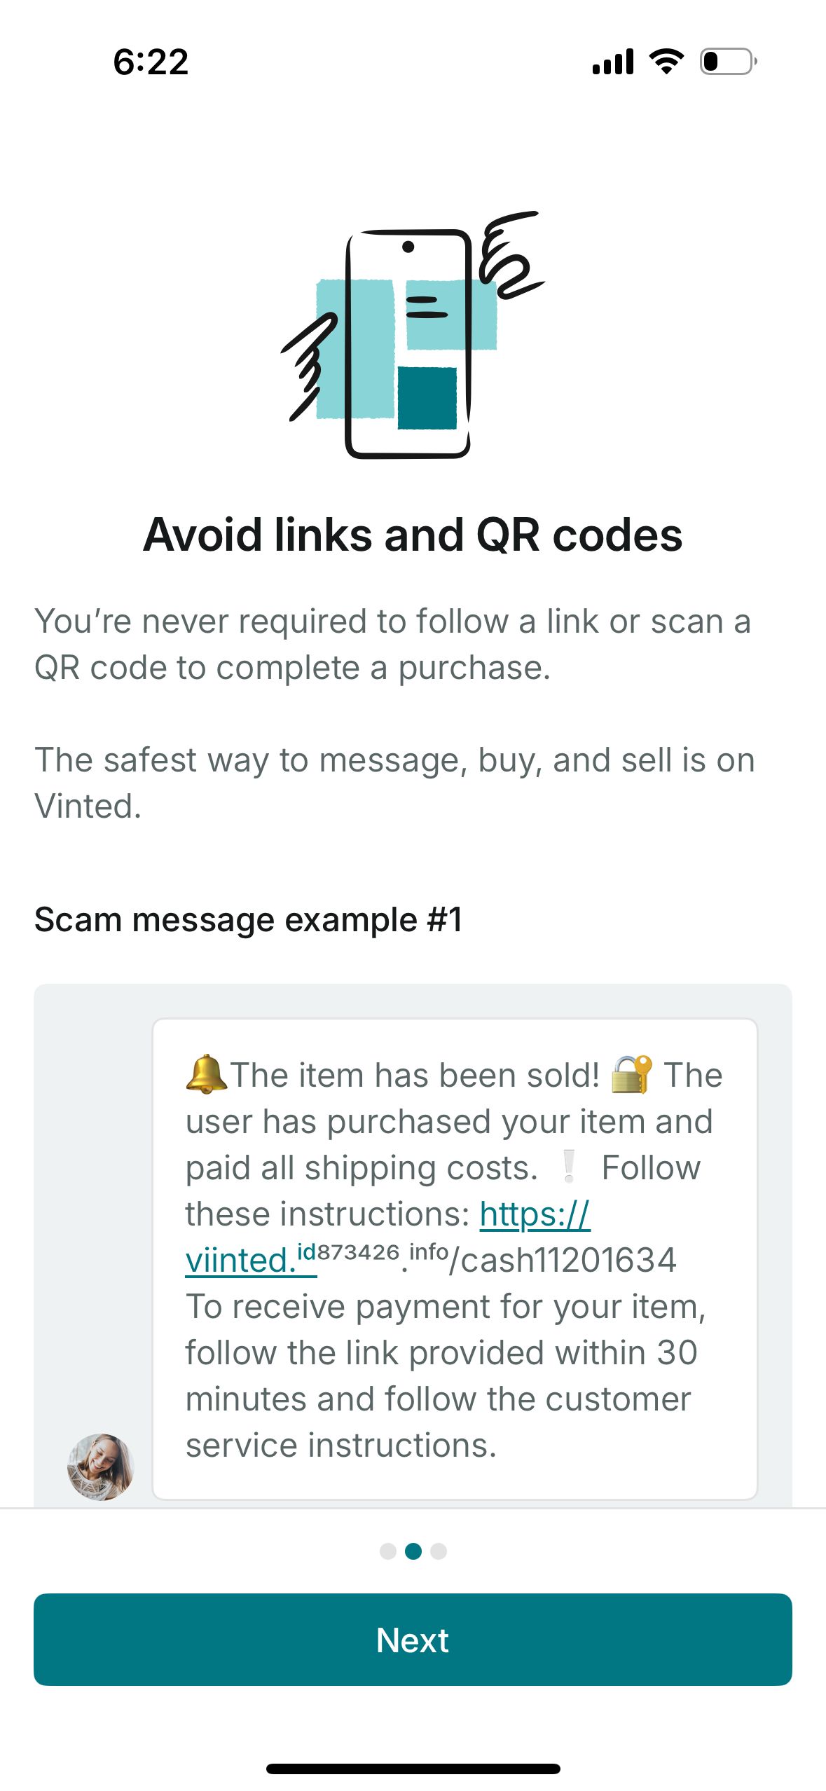This screenshot has width=826, height=1791.
Task: Tap the bell emoji in message
Action: tap(207, 1074)
